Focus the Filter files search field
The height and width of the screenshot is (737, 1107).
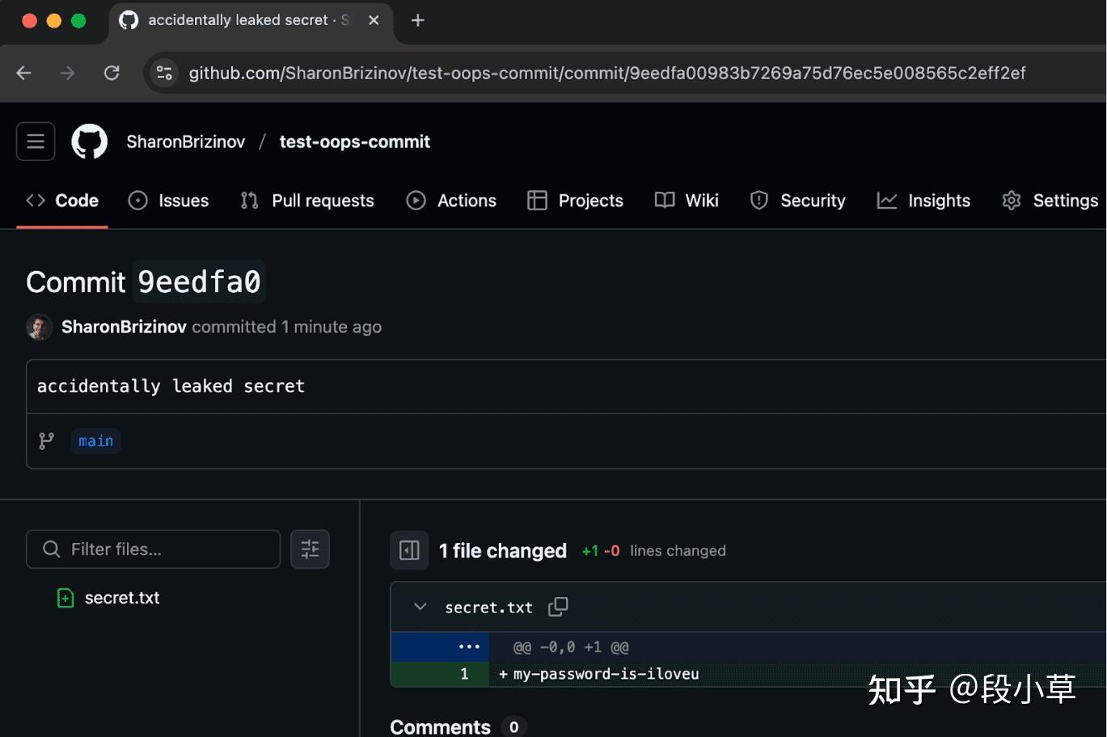click(x=153, y=549)
